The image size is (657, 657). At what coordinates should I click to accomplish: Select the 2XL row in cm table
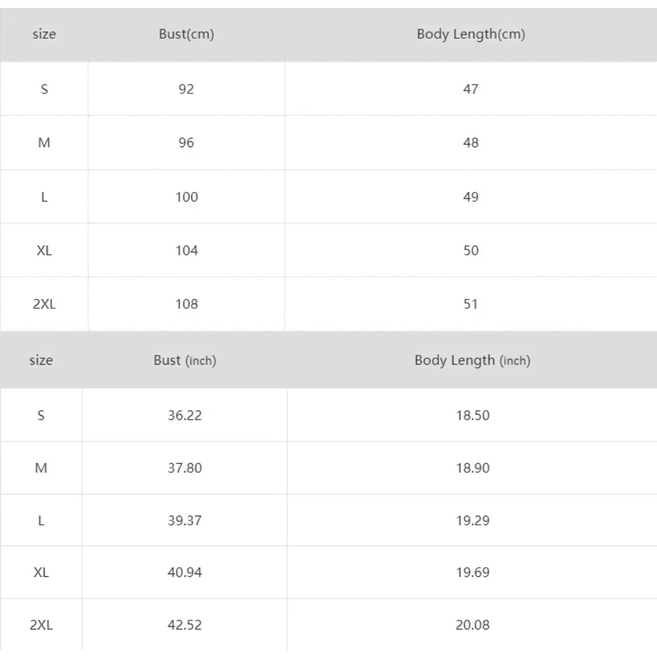click(44, 304)
